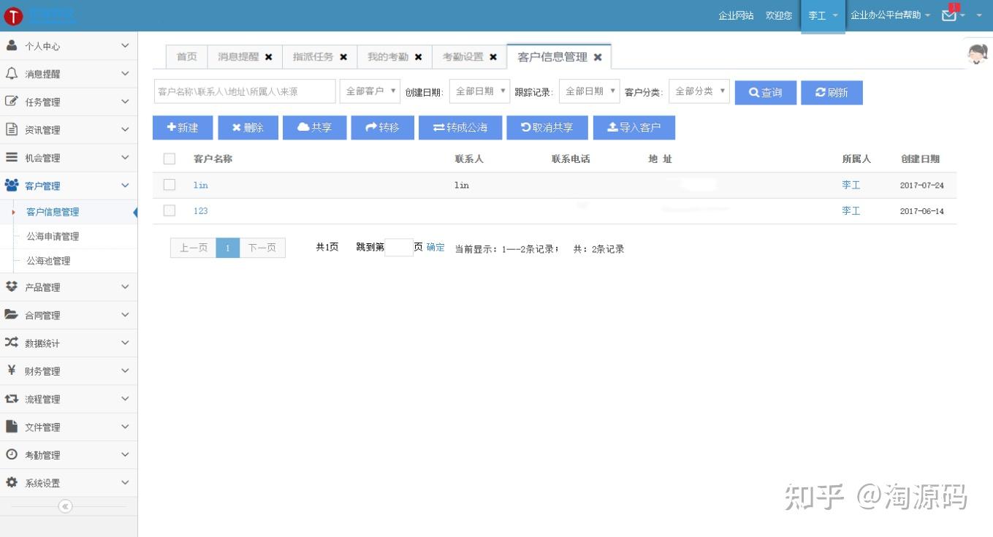Open the 全部客户 dropdown
This screenshot has height=537, width=993.
coord(370,91)
